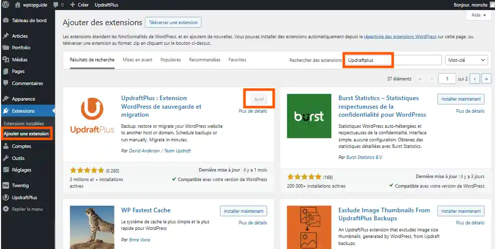Click the Portfolio sidebar icon

[6, 48]
